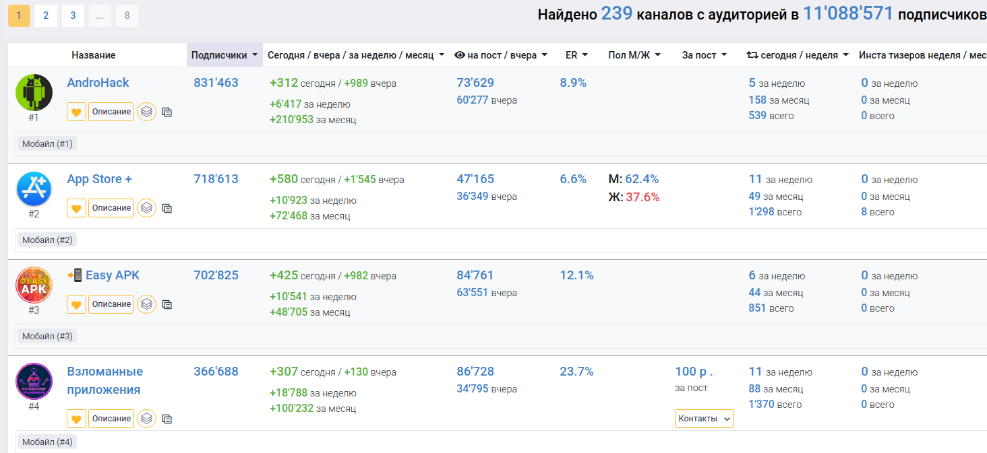
Task: Add App Store + to favorites heart icon
Action: click(x=76, y=208)
